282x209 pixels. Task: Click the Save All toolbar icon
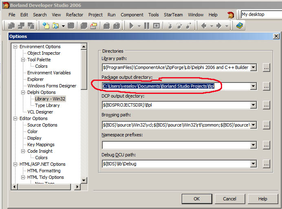(84, 26)
